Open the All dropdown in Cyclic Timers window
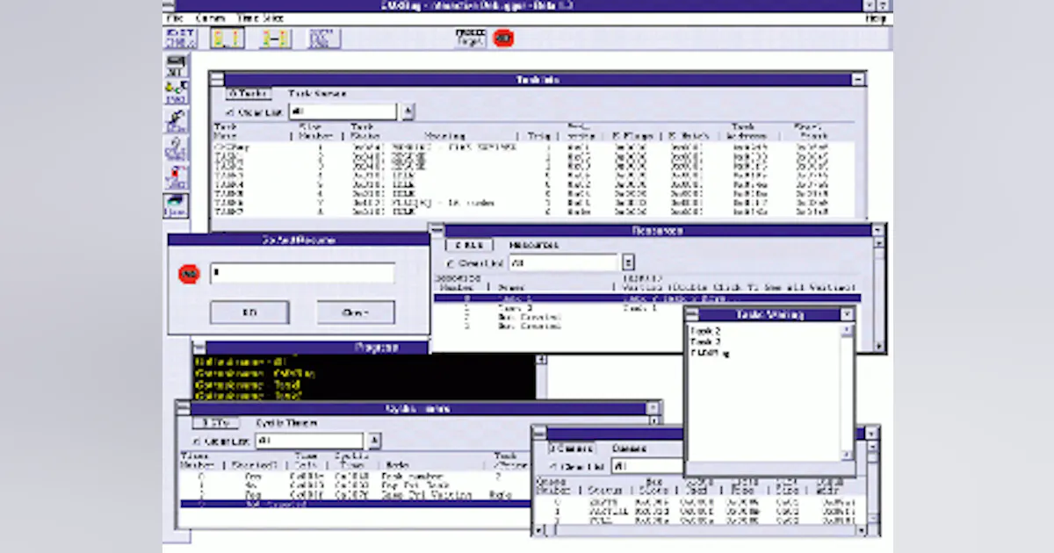The image size is (1054, 553). coord(375,440)
